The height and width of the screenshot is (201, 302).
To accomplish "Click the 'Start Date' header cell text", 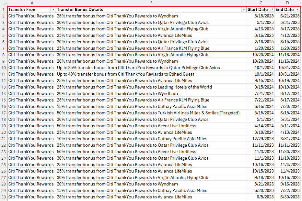I will tap(258, 9).
